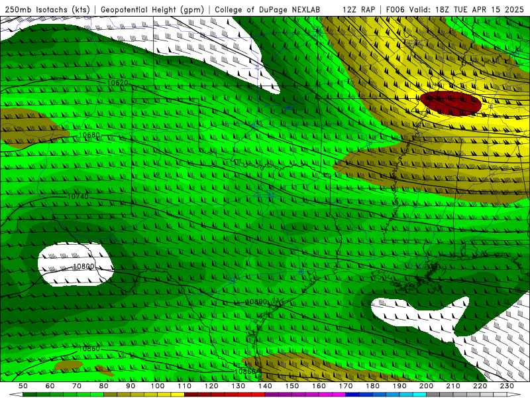Click the '160' tick on the color scale
Image resolution: width=530 pixels, height=398 pixels.
click(319, 386)
